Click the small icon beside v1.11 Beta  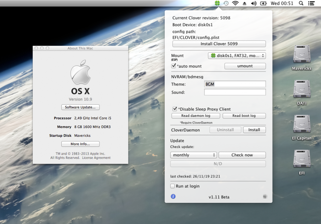click(x=265, y=197)
